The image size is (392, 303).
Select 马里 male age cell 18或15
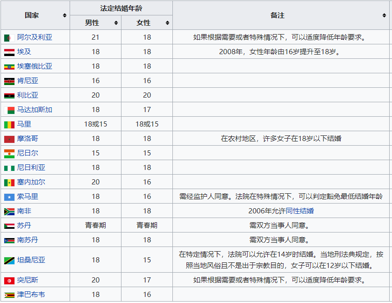tap(95, 124)
